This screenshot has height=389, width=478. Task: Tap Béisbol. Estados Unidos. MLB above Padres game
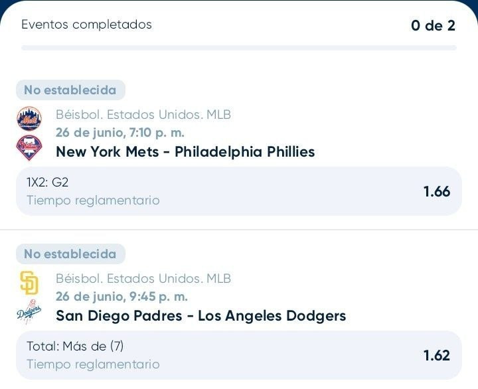click(143, 279)
